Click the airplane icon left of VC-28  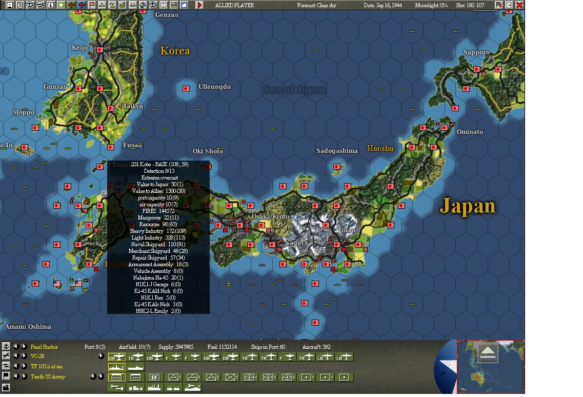(6, 355)
